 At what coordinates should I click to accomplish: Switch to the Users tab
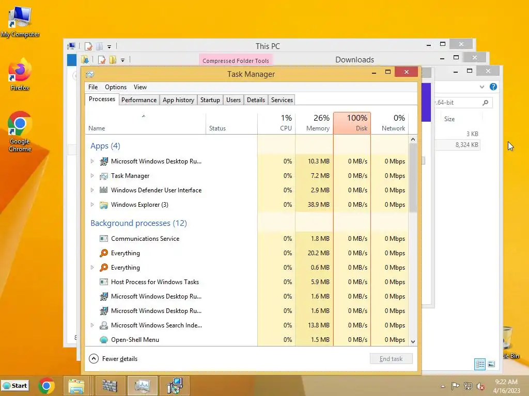tap(234, 100)
